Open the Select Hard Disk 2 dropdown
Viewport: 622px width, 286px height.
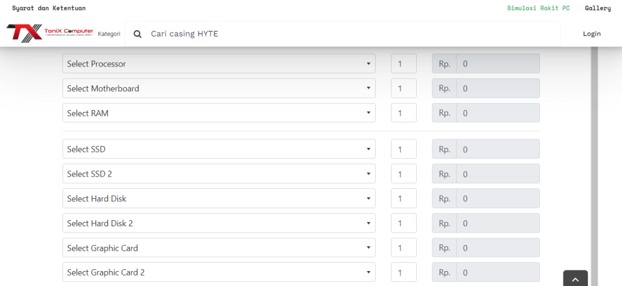pyautogui.click(x=219, y=223)
